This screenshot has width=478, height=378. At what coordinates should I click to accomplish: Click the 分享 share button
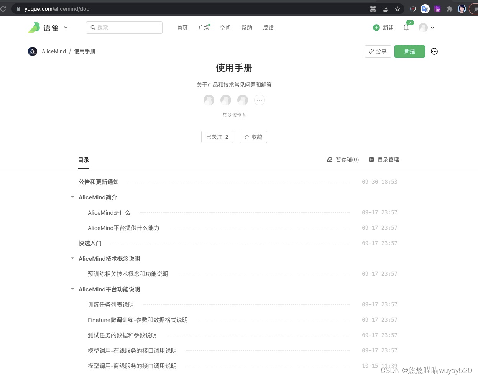click(378, 51)
